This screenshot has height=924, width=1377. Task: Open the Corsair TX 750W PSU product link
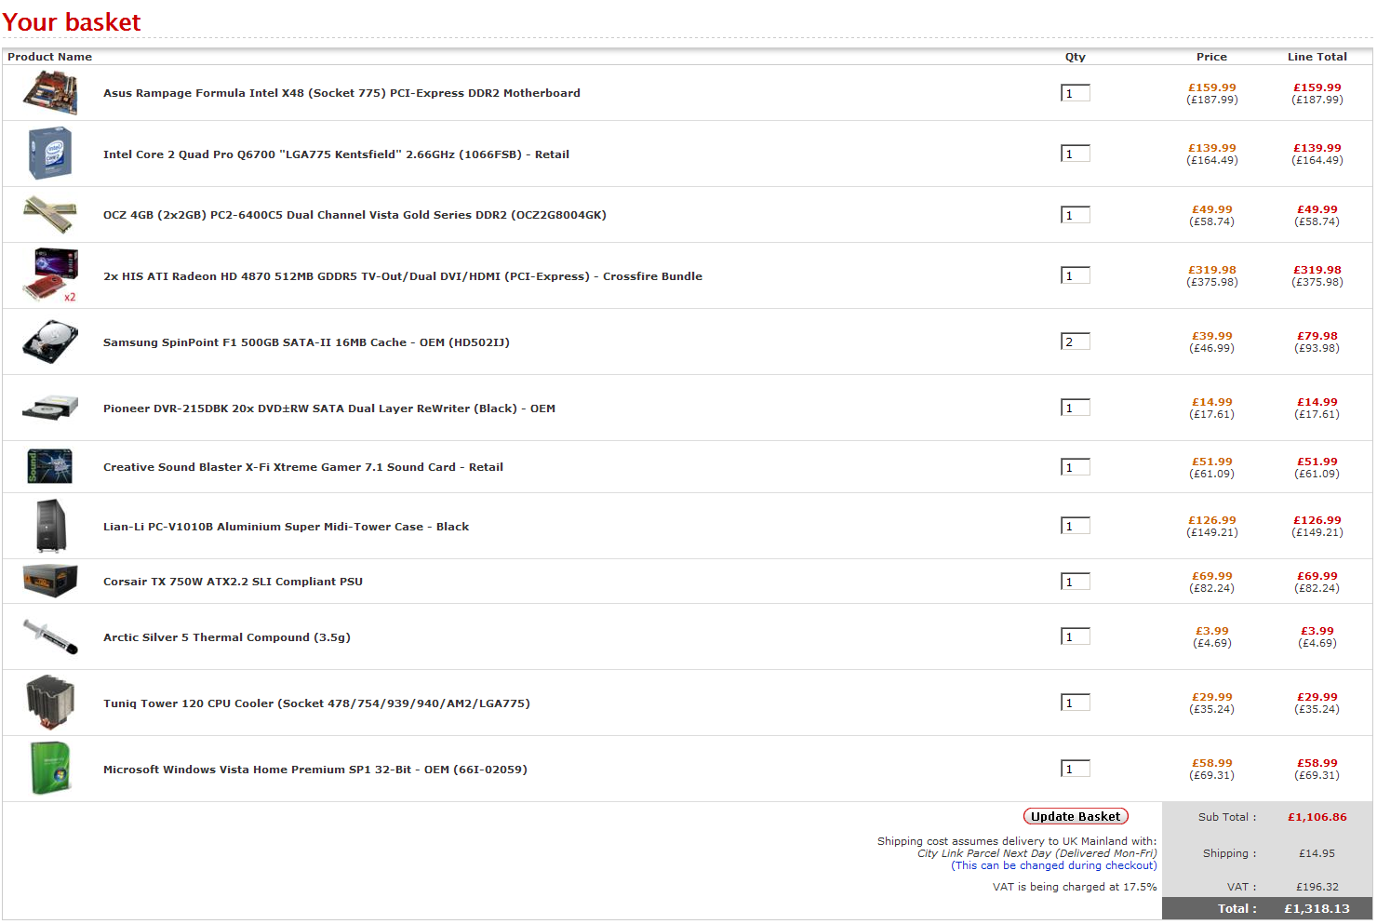(x=233, y=582)
